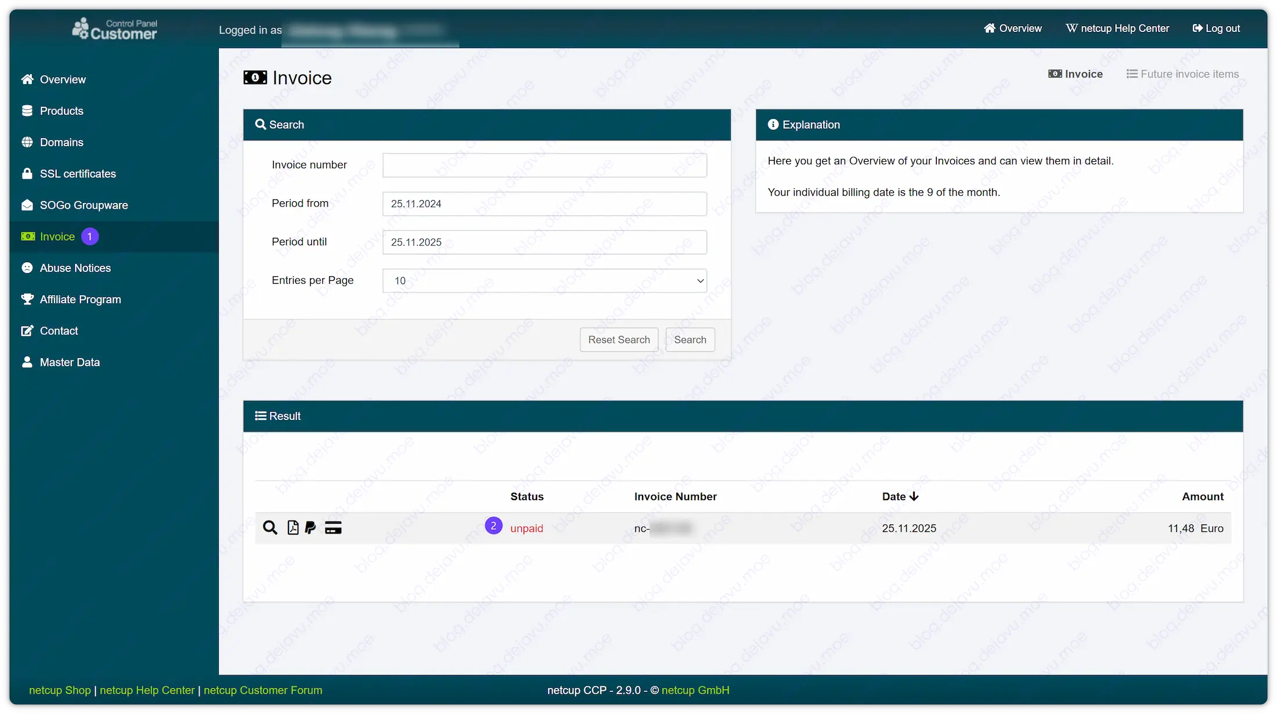The image size is (1277, 714).
Task: Pay the invoice using the credit card icon
Action: (333, 528)
